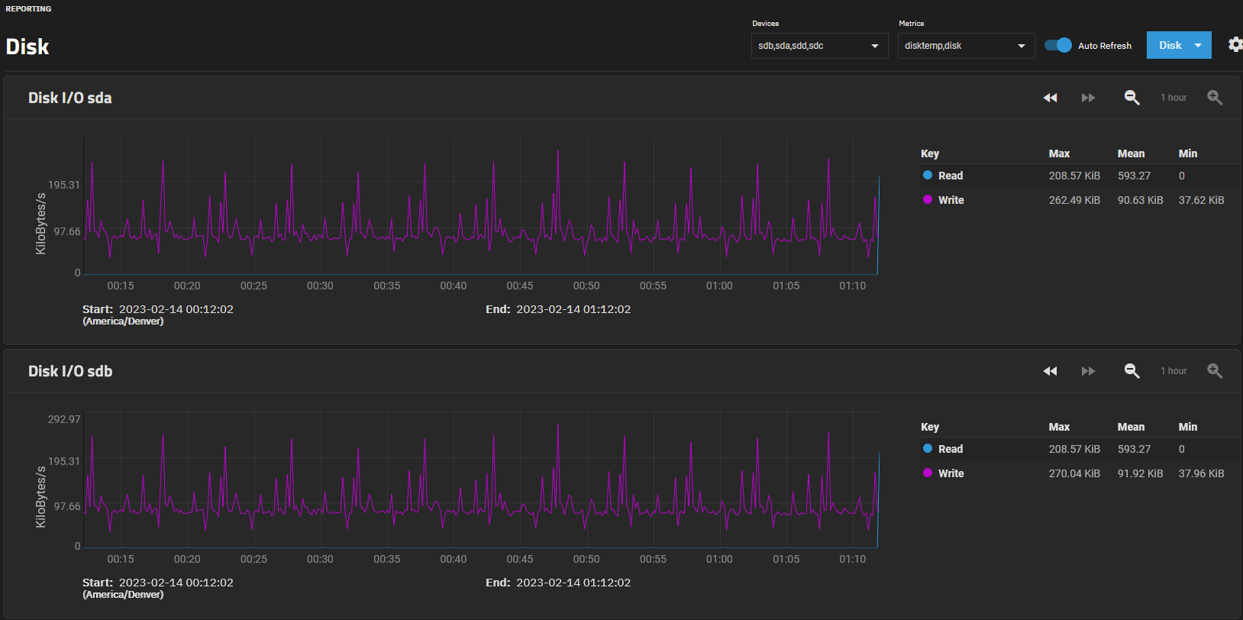The height and width of the screenshot is (620, 1243).
Task: Click the sdb Write label in the key
Action: pyautogui.click(x=951, y=473)
